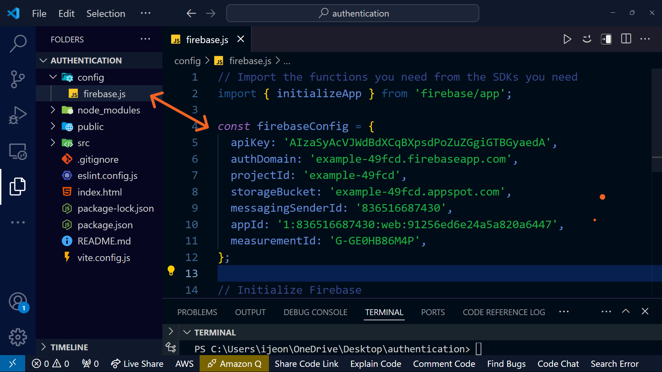Click the smiley face toolbar icon
Screen dimensions: 662x372
pyautogui.click(x=587, y=39)
